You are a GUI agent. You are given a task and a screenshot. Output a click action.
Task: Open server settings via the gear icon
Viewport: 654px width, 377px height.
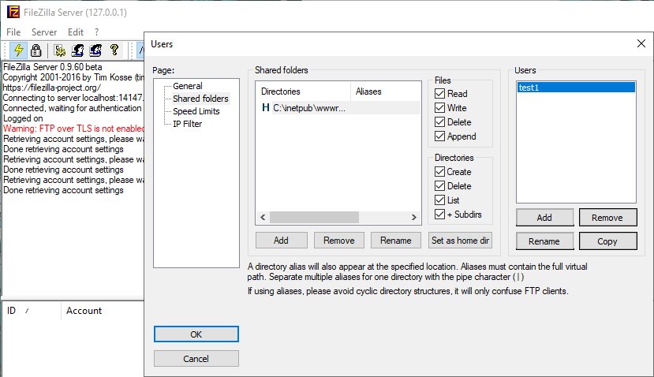[x=60, y=50]
